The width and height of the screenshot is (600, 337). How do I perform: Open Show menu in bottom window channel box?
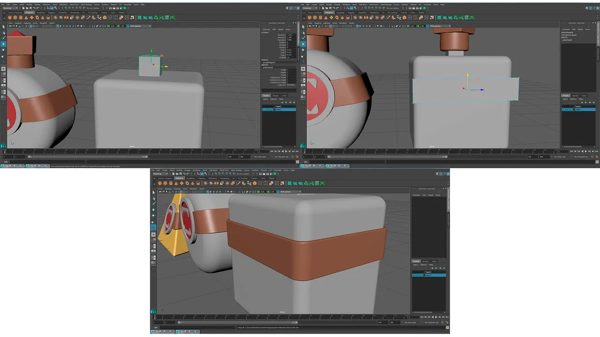tap(438, 195)
